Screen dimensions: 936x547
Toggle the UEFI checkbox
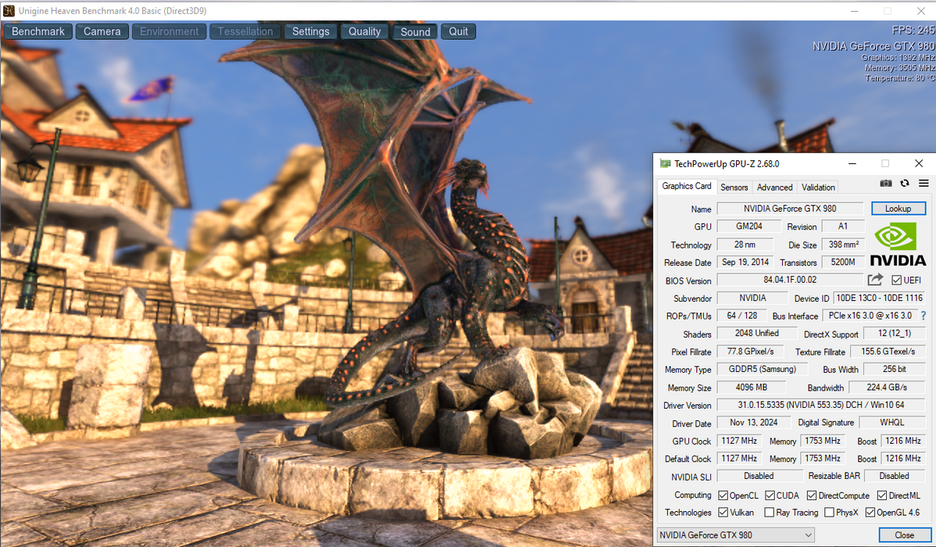896,280
